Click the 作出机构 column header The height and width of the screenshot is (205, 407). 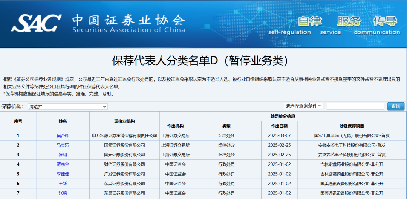[x=176, y=126]
